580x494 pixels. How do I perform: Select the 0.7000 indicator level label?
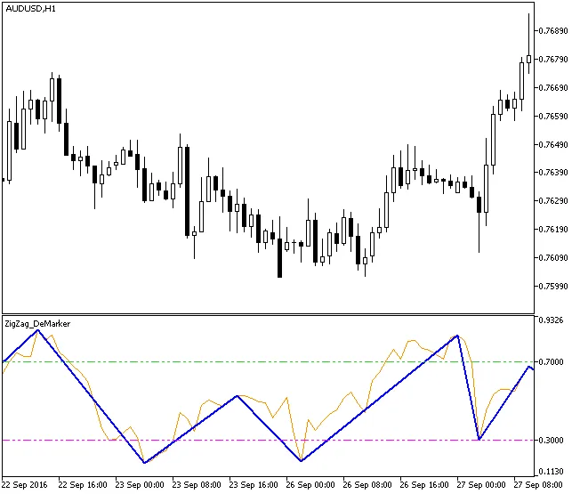point(552,362)
